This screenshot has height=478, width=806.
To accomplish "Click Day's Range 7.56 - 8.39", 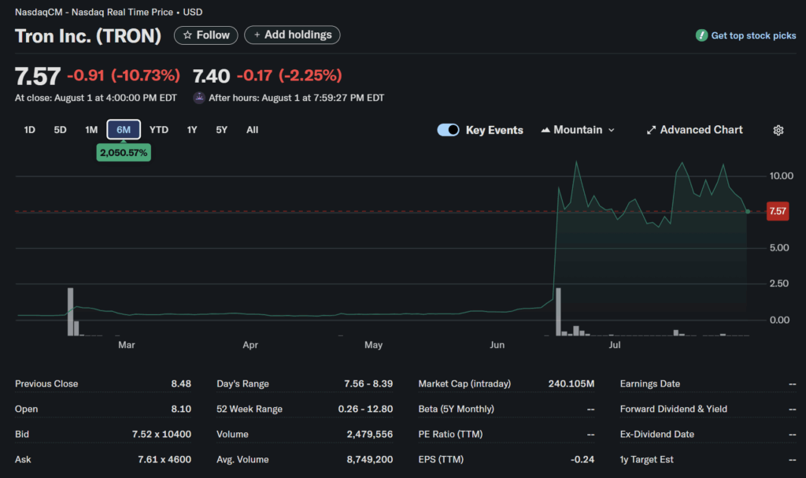I will 368,384.
